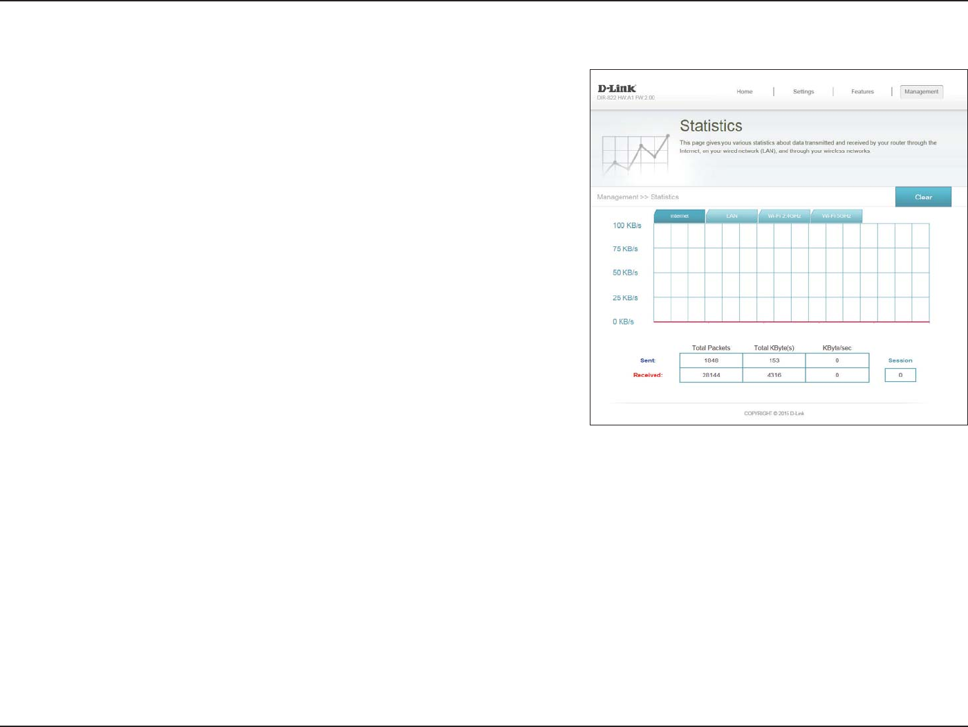The image size is (968, 727).
Task: Switch to the Internet tab
Action: pos(680,216)
